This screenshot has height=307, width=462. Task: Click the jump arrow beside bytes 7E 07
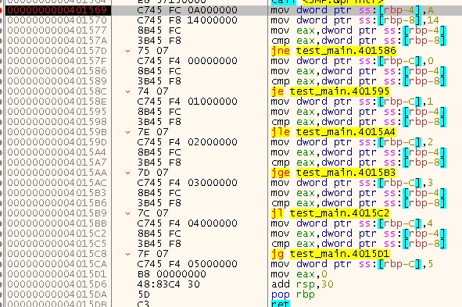click(x=128, y=132)
